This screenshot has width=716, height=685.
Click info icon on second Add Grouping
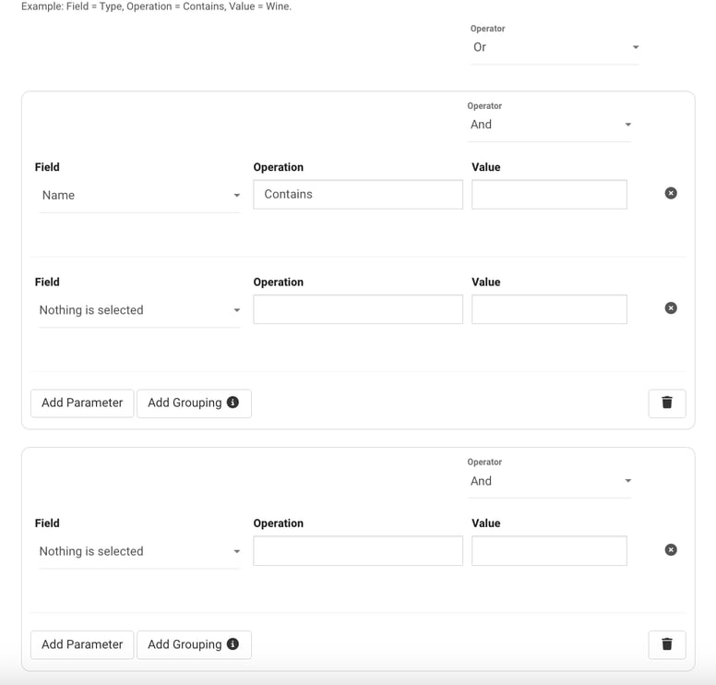[x=233, y=643]
